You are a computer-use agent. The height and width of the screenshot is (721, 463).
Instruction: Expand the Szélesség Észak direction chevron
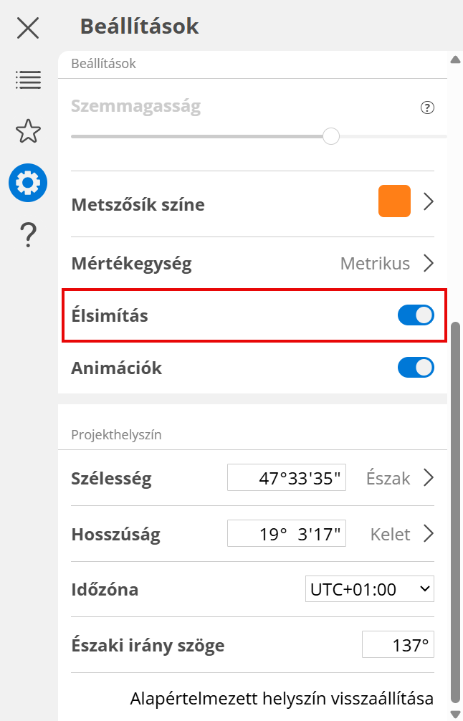click(x=429, y=478)
